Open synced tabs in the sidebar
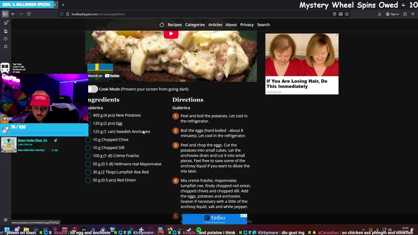The height and width of the screenshot is (235, 418). [6, 31]
